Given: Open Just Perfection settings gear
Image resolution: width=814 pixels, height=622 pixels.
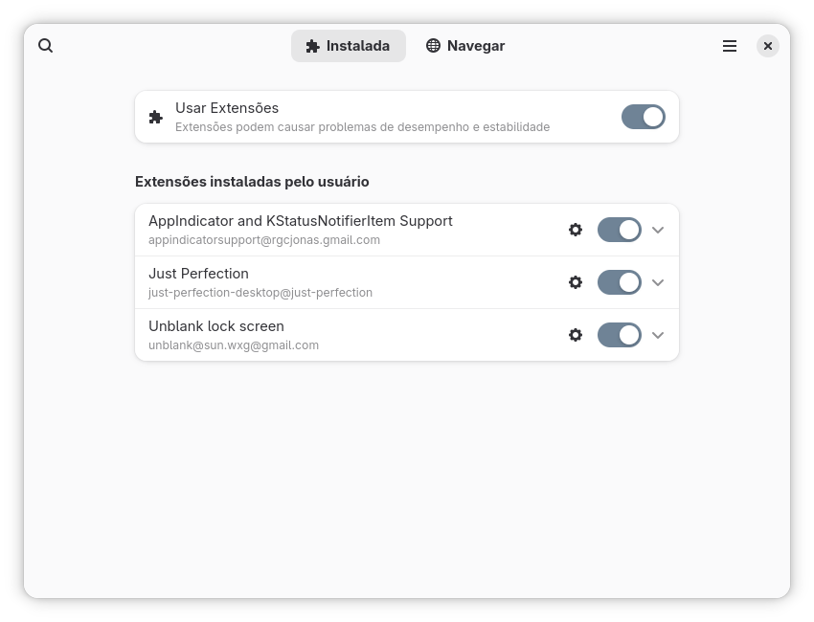Looking at the screenshot, I should [x=576, y=282].
